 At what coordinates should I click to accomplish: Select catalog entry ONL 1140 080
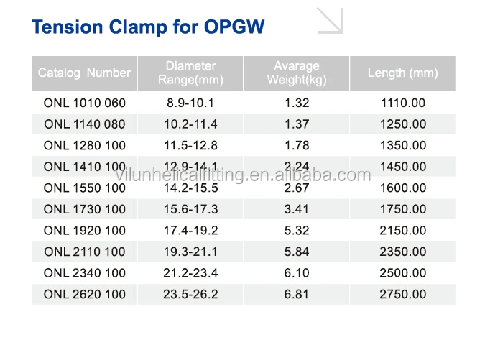[x=84, y=124]
